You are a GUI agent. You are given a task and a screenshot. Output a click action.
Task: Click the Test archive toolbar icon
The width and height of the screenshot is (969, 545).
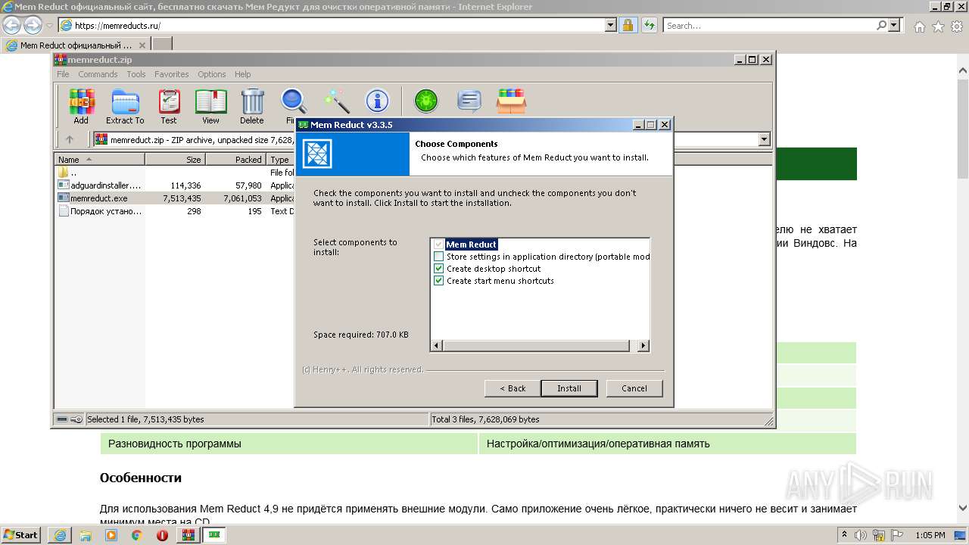coord(169,106)
